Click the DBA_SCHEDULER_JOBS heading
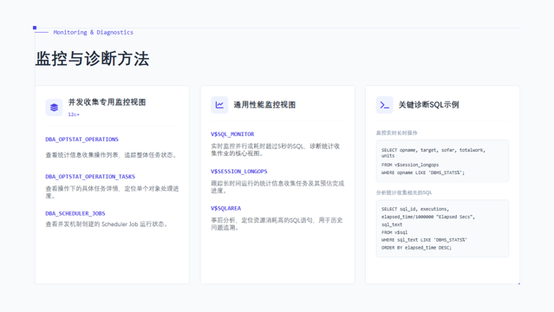 point(75,213)
